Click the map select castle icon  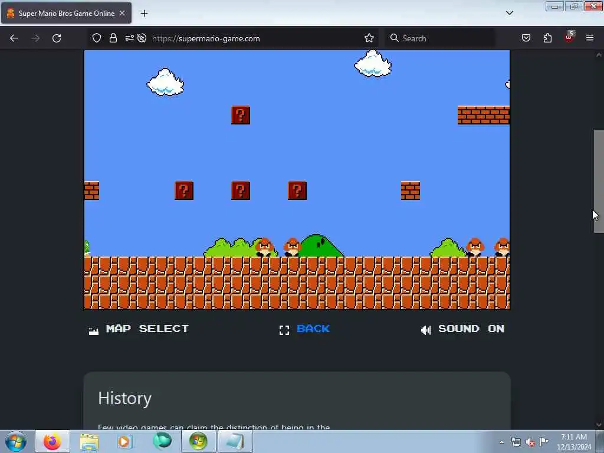coord(94,330)
